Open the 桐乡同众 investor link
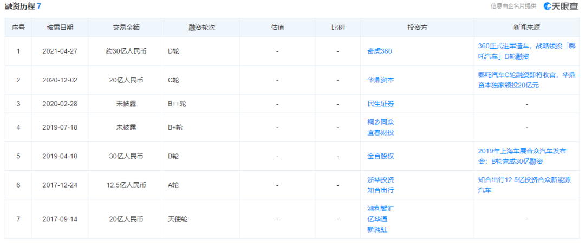Screen dimensions: 585x245 (x=381, y=122)
